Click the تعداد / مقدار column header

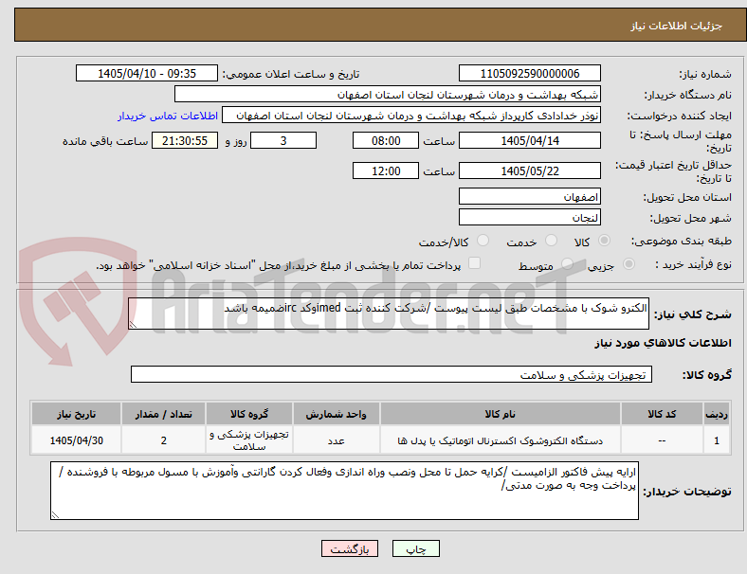point(163,414)
